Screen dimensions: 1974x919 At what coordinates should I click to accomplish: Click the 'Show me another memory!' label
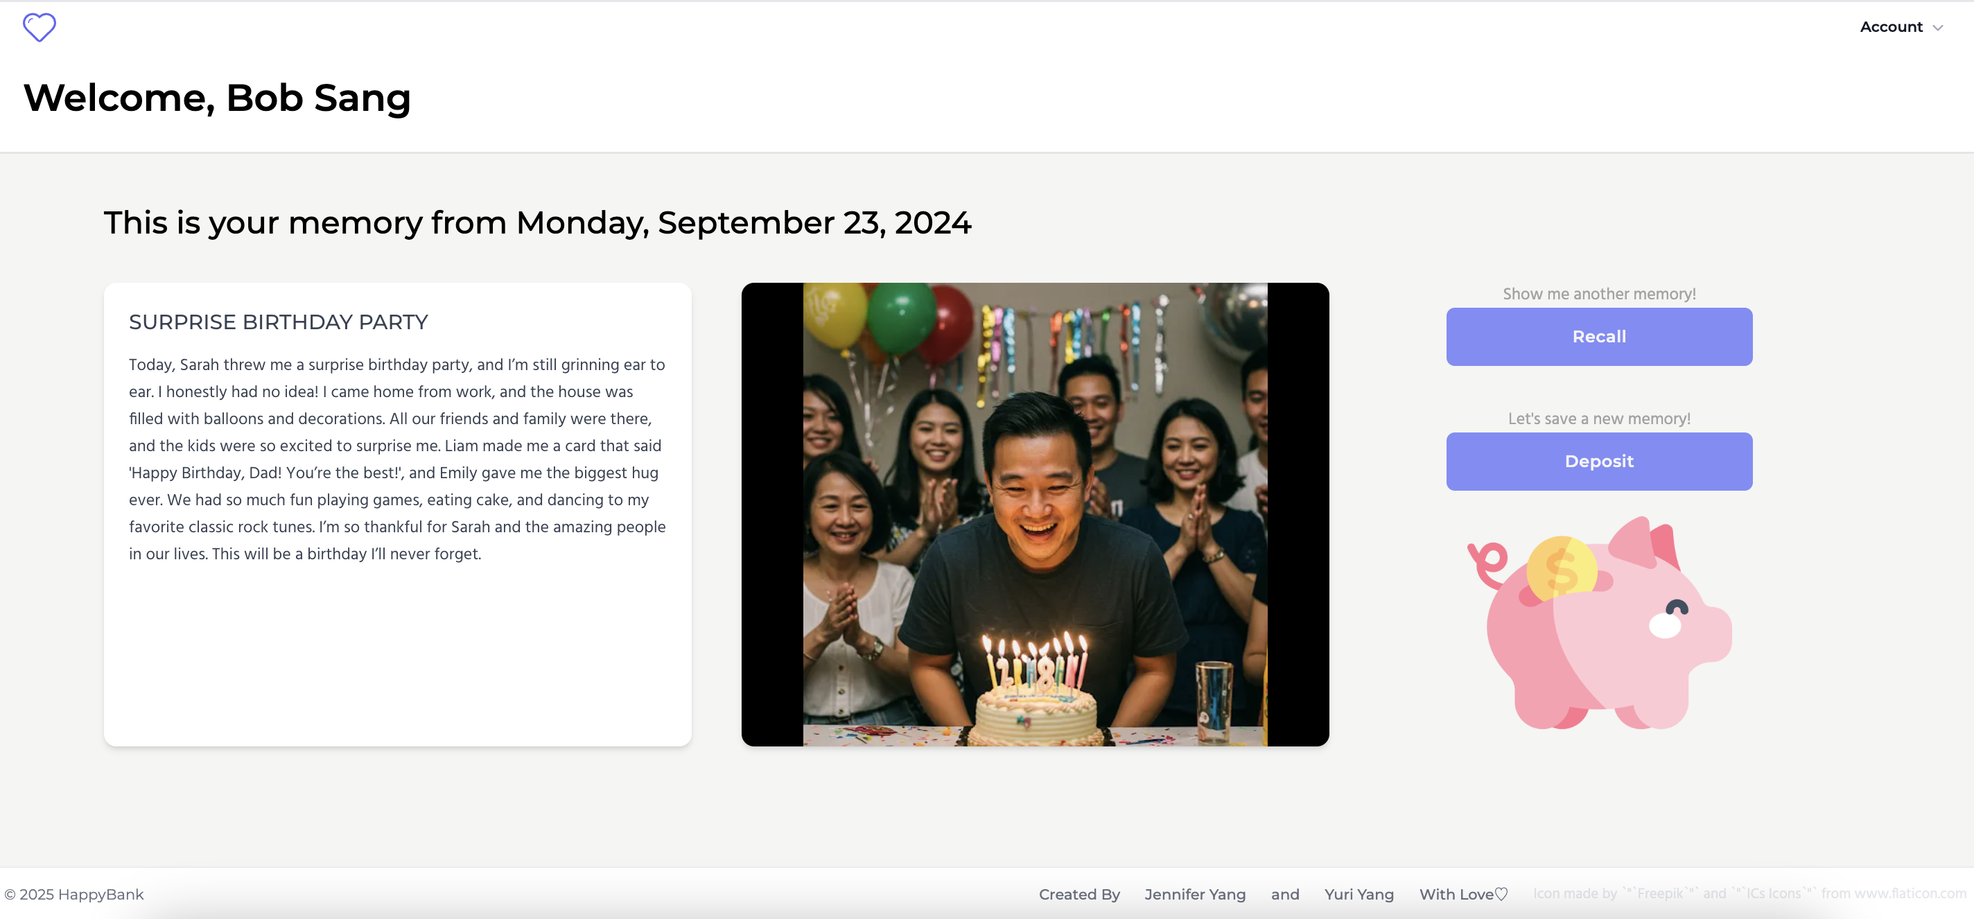[x=1598, y=294]
